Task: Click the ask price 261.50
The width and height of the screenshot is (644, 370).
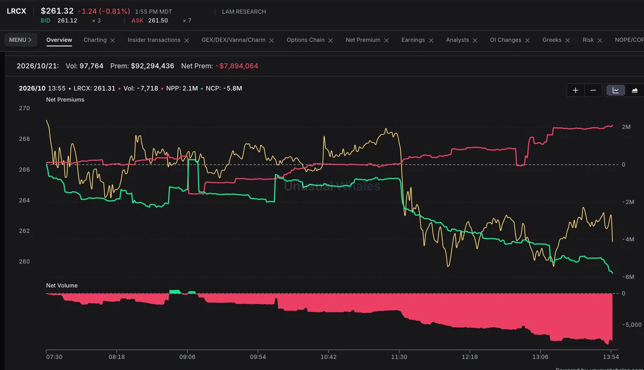Action: (x=158, y=20)
